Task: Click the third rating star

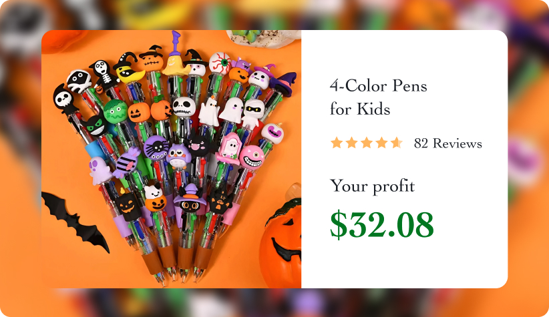Action: (367, 143)
